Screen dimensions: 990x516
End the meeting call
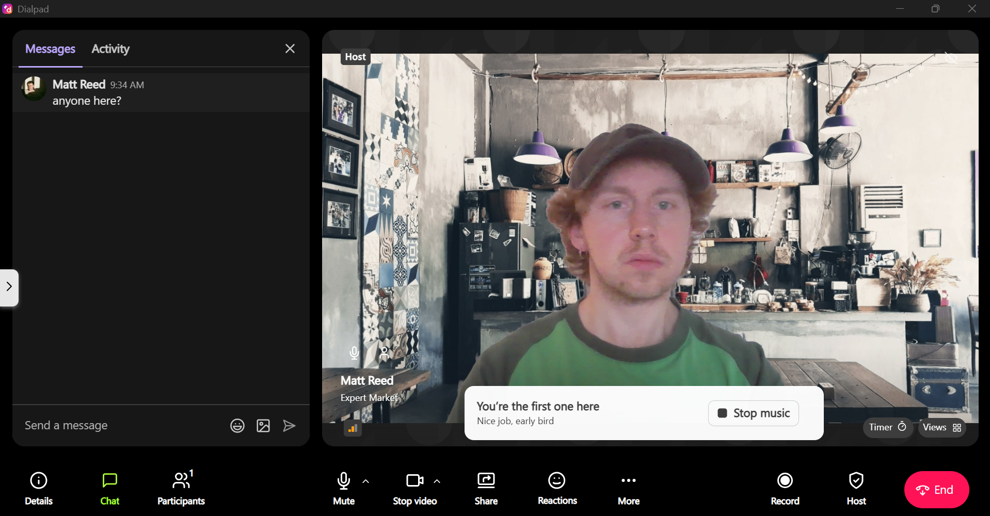pos(936,490)
